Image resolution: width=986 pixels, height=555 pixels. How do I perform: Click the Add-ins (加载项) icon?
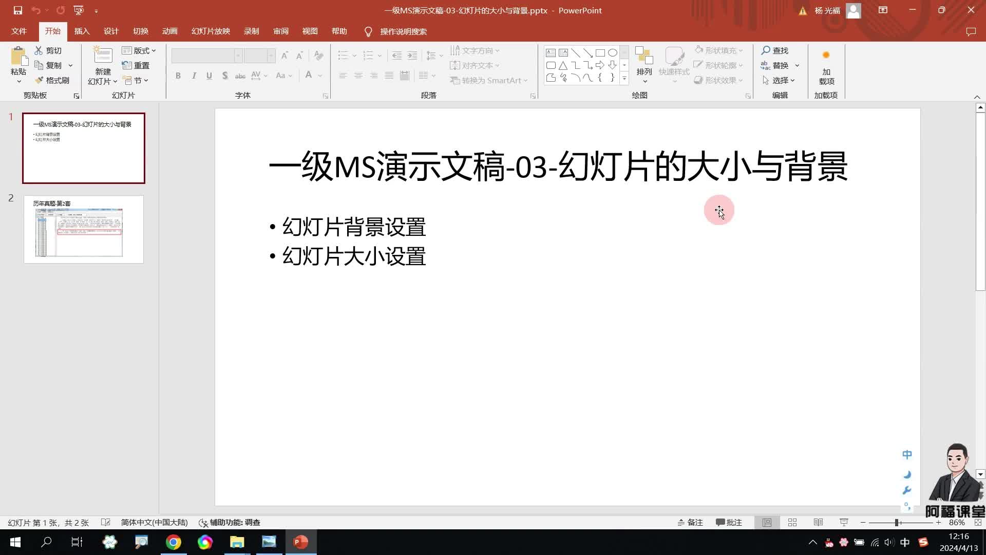pos(826,55)
